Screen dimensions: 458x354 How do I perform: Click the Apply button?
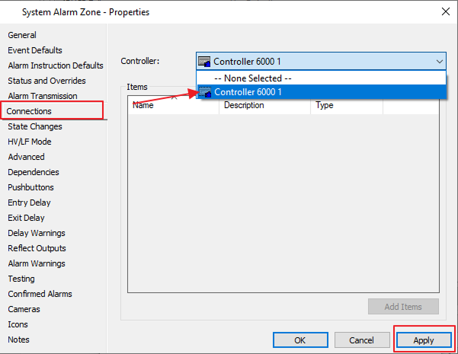click(423, 340)
